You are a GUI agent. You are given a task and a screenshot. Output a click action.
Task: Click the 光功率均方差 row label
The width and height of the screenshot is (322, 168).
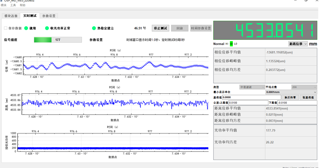pos(226,142)
